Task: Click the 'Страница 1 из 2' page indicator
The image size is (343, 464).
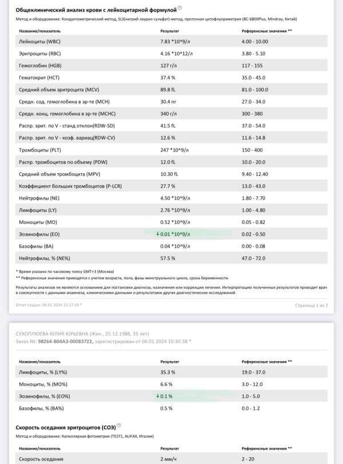Action: click(x=311, y=306)
